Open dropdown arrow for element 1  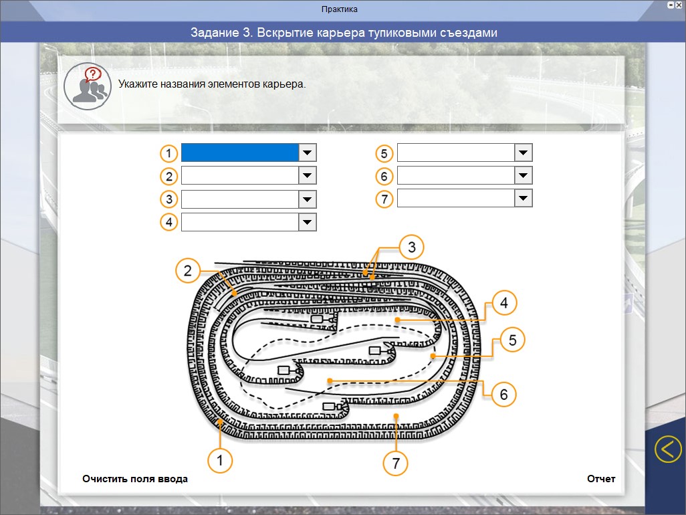(307, 153)
